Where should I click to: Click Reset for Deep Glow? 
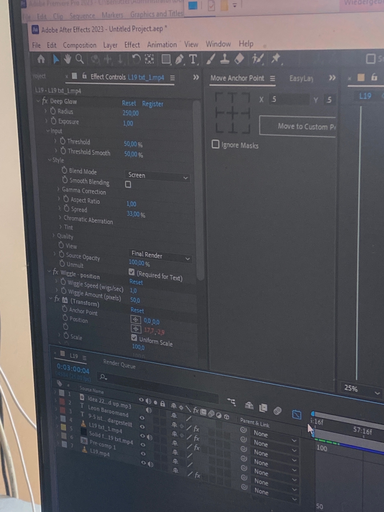point(129,103)
